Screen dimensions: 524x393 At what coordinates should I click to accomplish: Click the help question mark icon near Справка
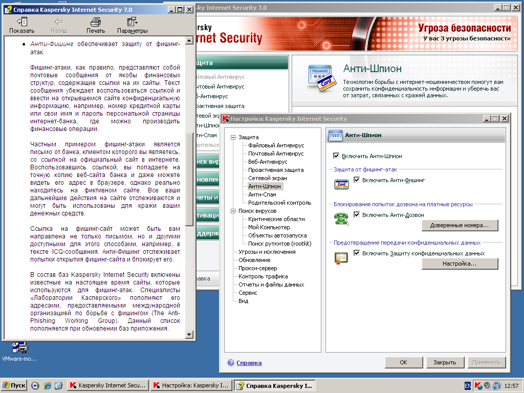pyautogui.click(x=231, y=363)
